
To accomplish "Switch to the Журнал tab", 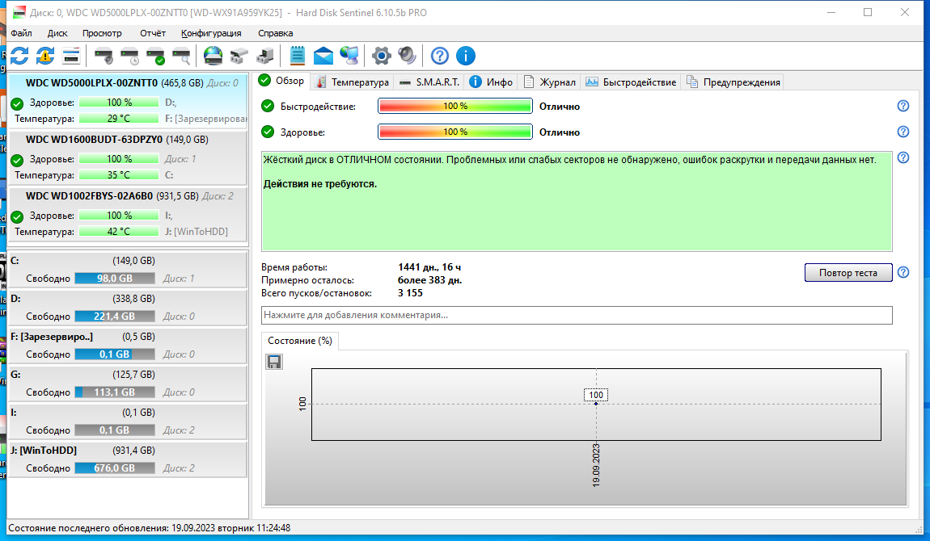I will (550, 82).
